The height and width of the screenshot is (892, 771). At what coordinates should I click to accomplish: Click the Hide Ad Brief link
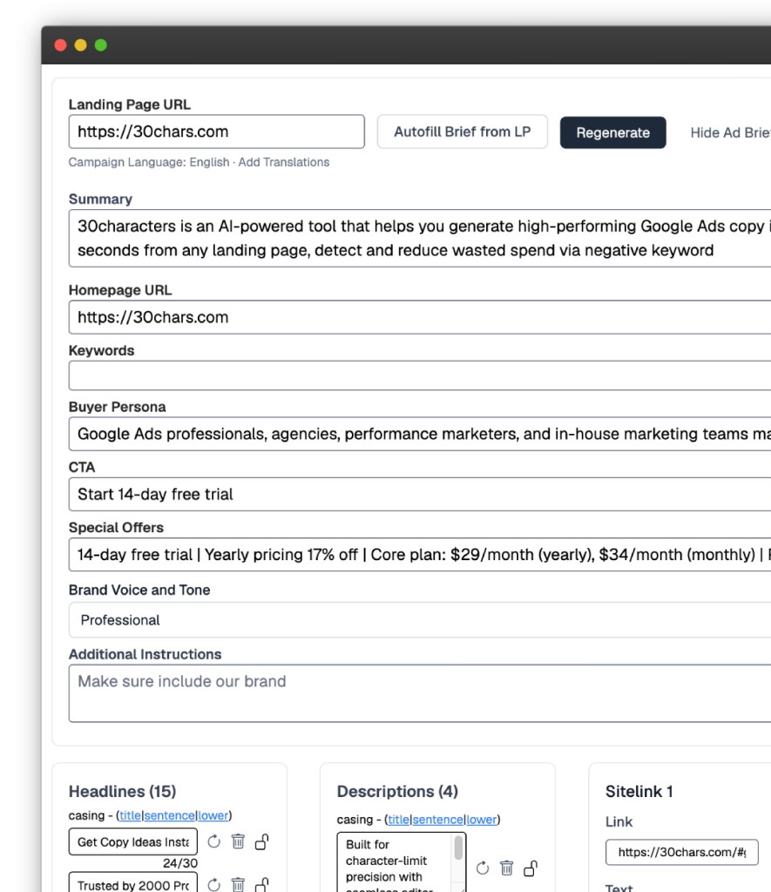pyautogui.click(x=730, y=132)
